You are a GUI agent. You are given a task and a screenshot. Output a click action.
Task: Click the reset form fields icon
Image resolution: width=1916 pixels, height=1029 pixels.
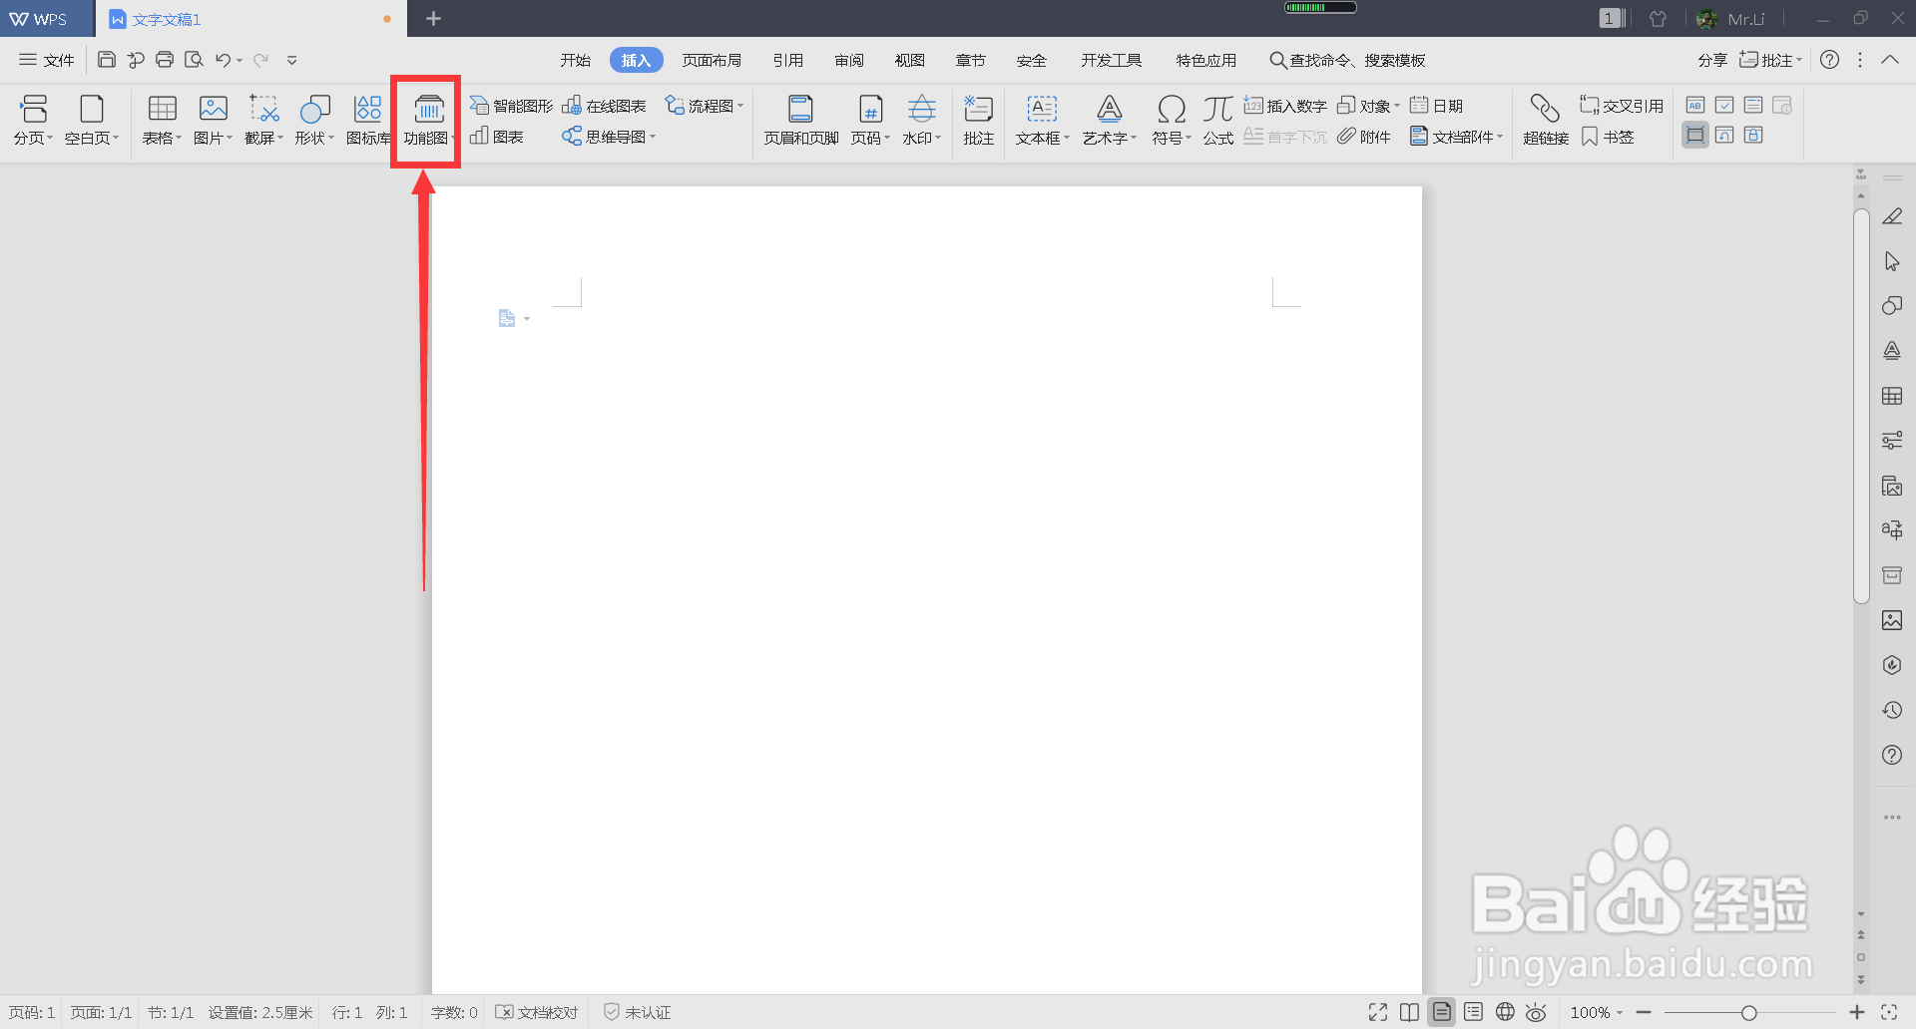tap(1724, 135)
